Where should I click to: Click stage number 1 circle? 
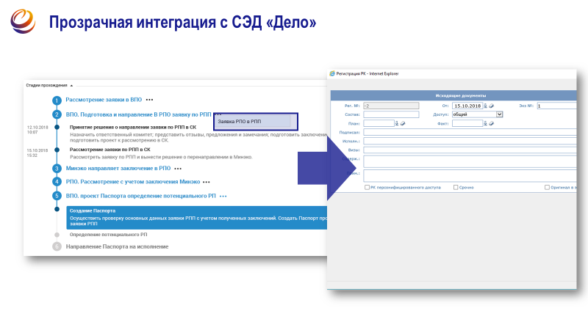(57, 100)
